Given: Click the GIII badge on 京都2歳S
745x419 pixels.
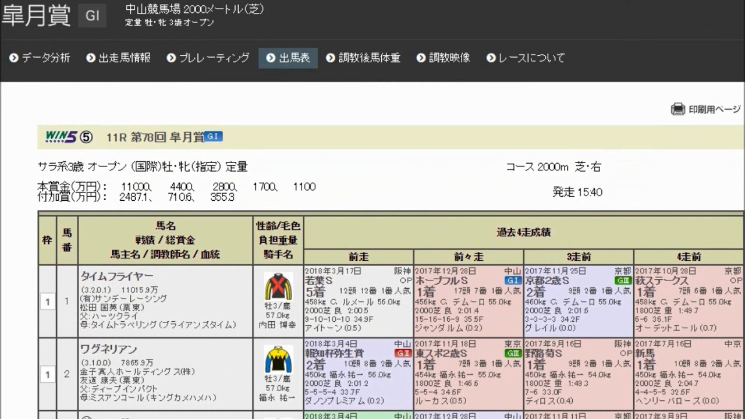Looking at the screenshot, I should pos(622,280).
